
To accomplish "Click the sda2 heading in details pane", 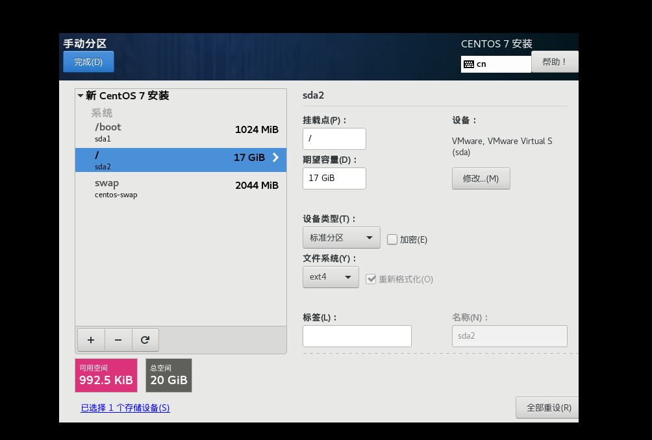I will pyautogui.click(x=313, y=95).
